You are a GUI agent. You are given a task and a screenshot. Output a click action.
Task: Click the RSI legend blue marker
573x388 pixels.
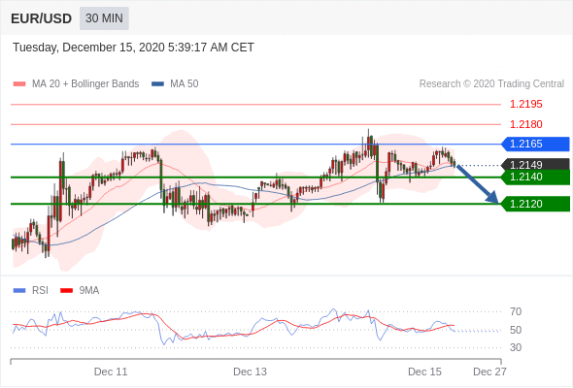[19, 291]
